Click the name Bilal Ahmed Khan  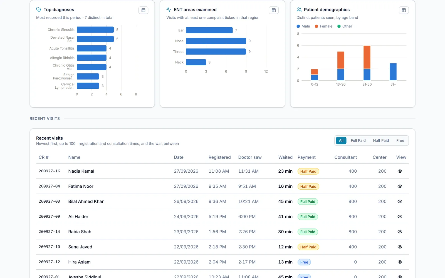point(86,202)
